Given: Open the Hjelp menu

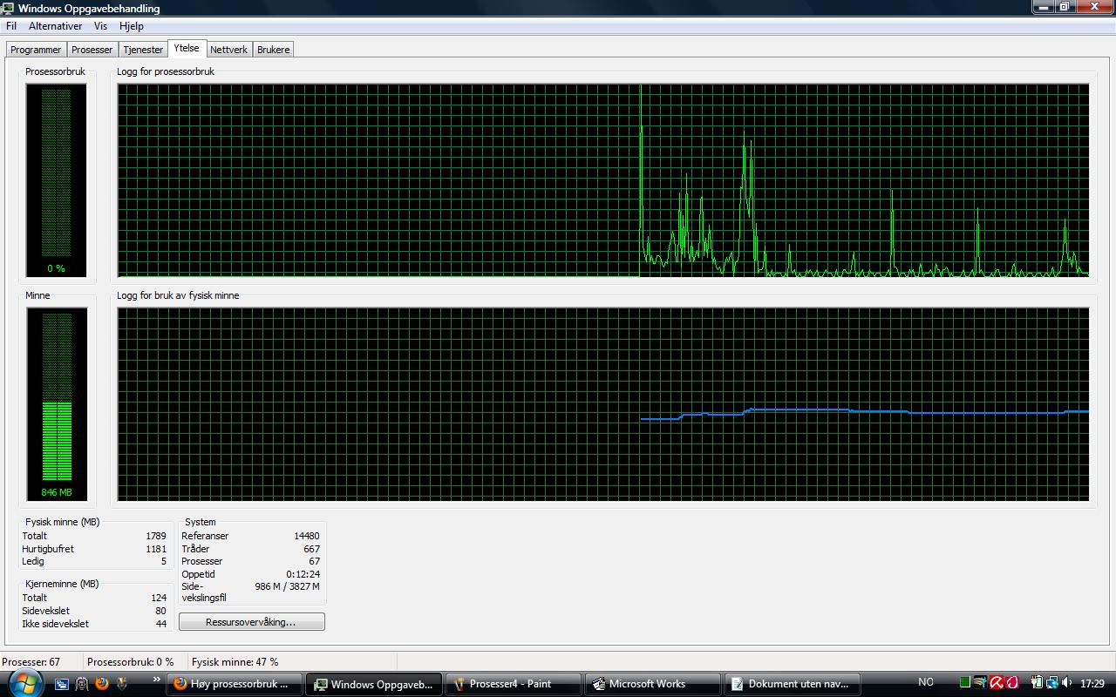Looking at the screenshot, I should coord(131,26).
